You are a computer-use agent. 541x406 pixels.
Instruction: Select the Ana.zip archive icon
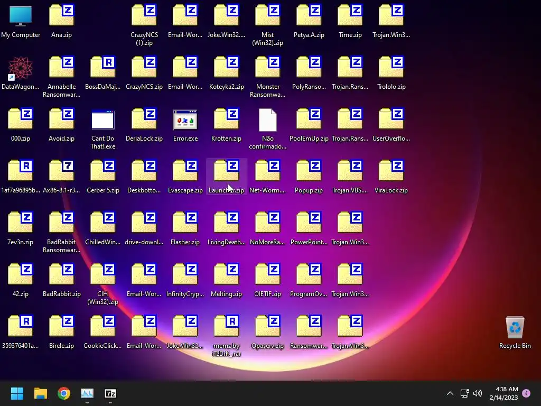point(61,15)
